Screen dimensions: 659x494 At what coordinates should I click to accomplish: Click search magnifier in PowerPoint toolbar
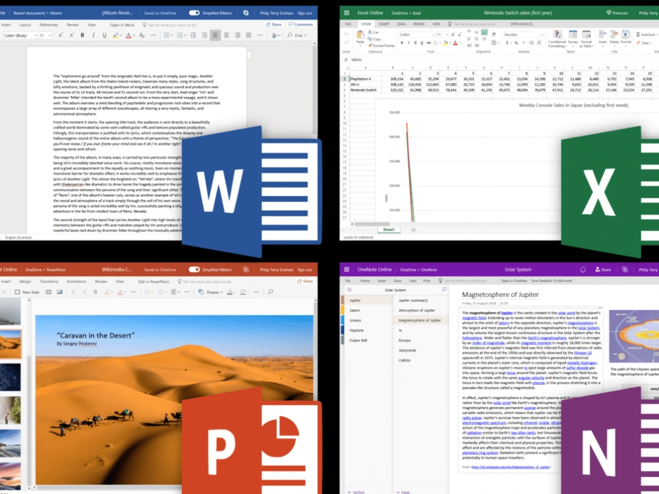[x=270, y=292]
